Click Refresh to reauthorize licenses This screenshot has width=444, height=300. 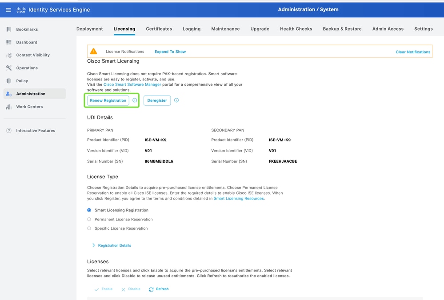(159, 289)
